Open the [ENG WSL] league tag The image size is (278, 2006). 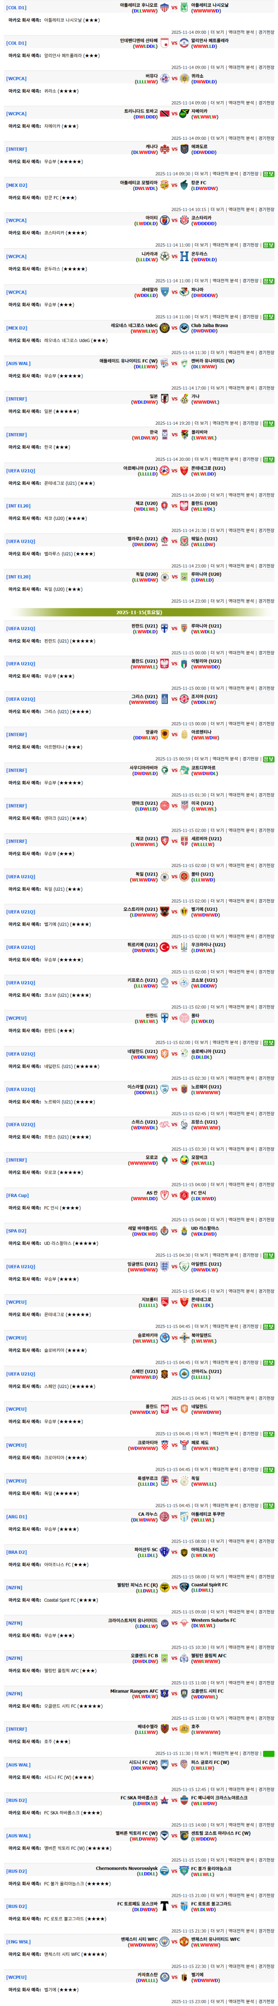pos(19,1941)
